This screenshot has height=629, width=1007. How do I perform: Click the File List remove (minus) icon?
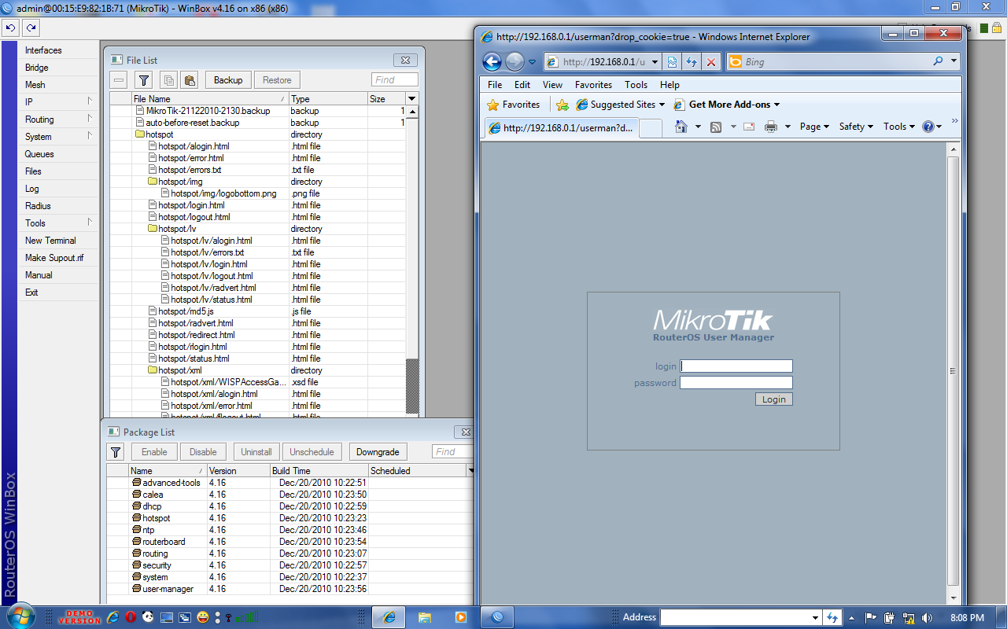119,80
